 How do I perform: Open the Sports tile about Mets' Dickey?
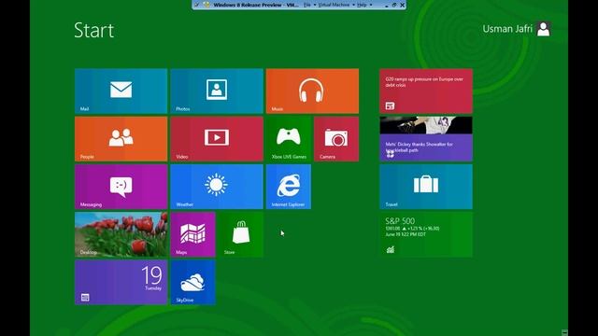[x=426, y=139]
